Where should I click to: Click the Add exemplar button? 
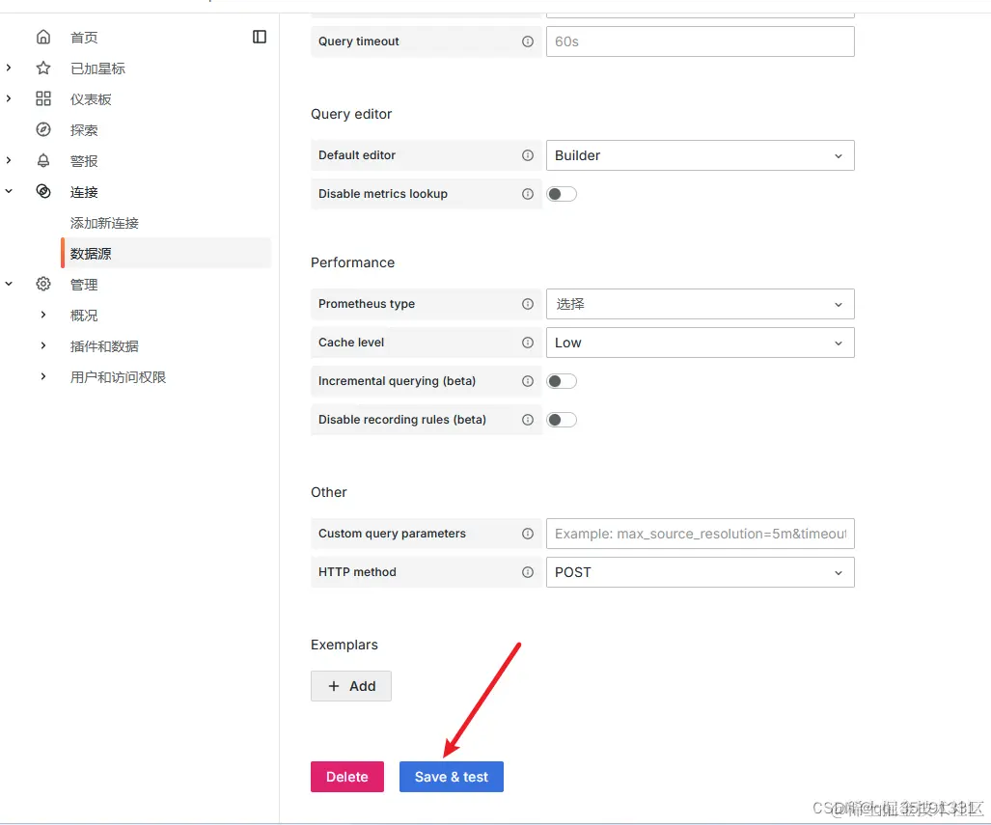tap(351, 687)
